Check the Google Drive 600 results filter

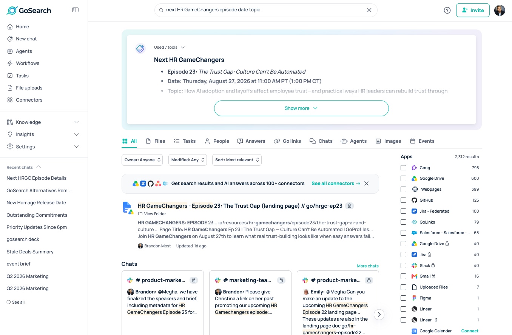coord(404,179)
